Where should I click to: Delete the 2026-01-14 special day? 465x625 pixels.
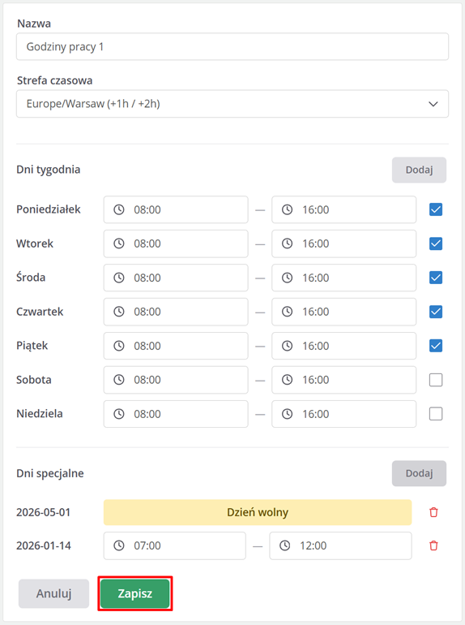tap(433, 545)
